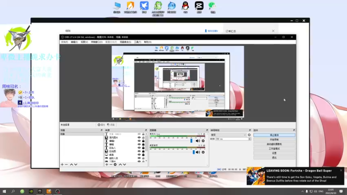Click the Sources list scrollbar down arrow
The height and width of the screenshot is (195, 347).
pyautogui.click(x=146, y=161)
